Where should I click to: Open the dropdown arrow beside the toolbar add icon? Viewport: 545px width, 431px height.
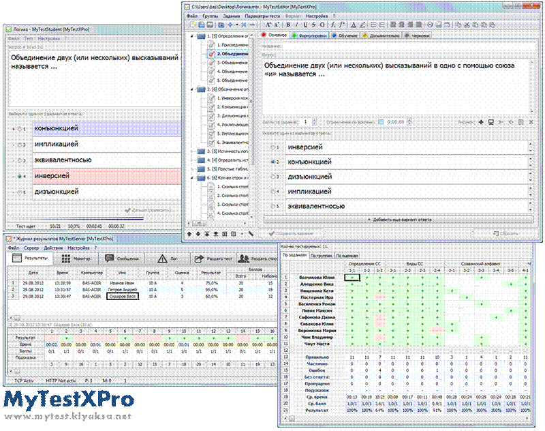tap(237, 25)
